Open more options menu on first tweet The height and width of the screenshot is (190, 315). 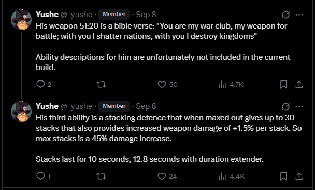(x=299, y=15)
